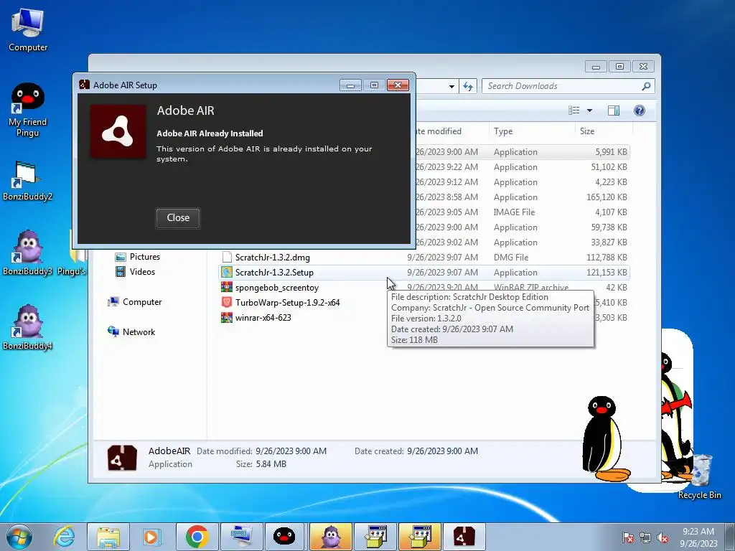Click the change your view icon

coord(574,110)
